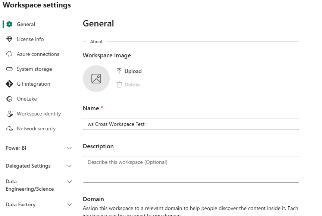Click the Workspace identity icon

pyautogui.click(x=9, y=114)
